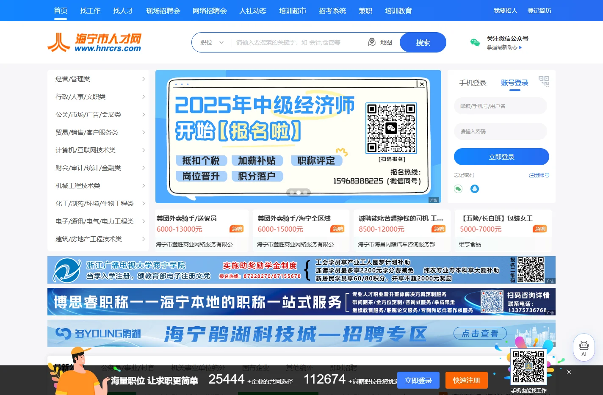Open job 【五险/长白班】包装女工
Viewport: 603px width, 395px height.
496,218
